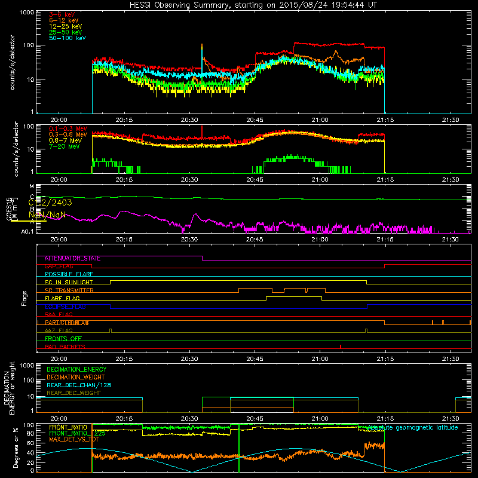Click the Degrees or % axis label
Image resolution: width=478 pixels, height=478 pixels.
pyautogui.click(x=16, y=448)
